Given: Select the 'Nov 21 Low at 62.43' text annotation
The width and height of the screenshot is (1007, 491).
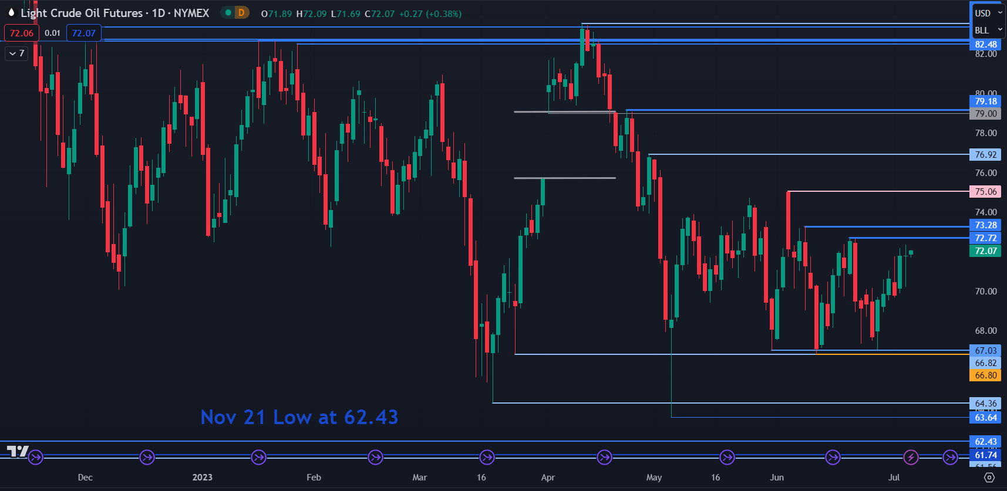Looking at the screenshot, I should pyautogui.click(x=299, y=417).
